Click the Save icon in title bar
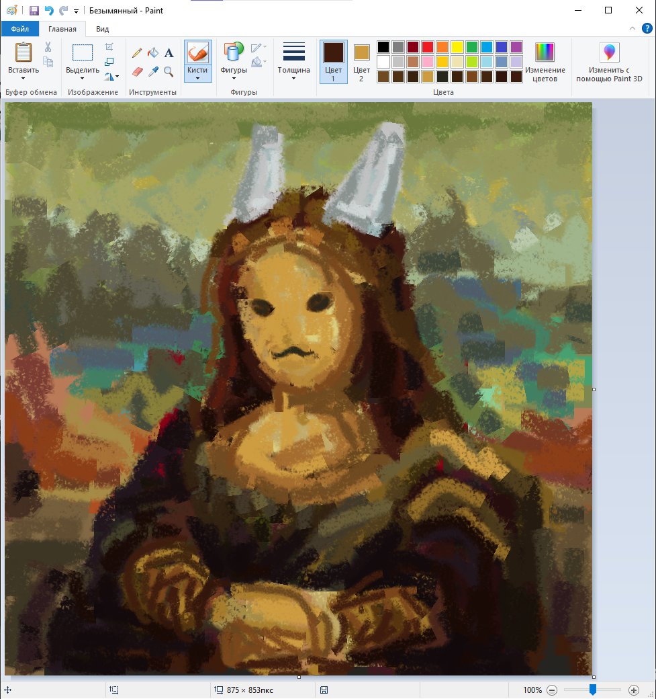 click(x=34, y=10)
